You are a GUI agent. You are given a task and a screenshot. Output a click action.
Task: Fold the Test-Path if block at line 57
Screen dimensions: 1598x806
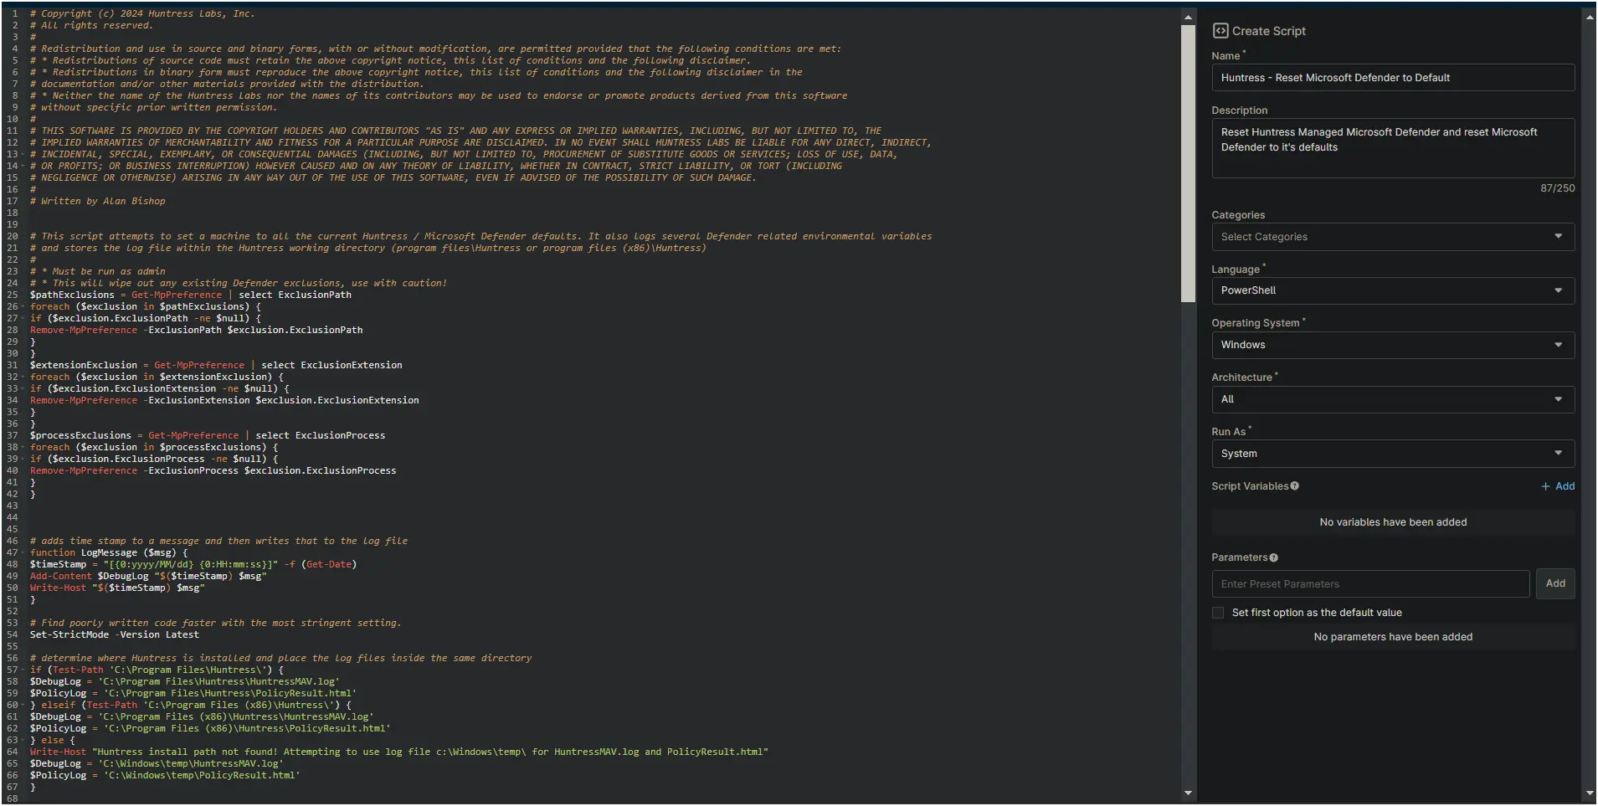(21, 670)
